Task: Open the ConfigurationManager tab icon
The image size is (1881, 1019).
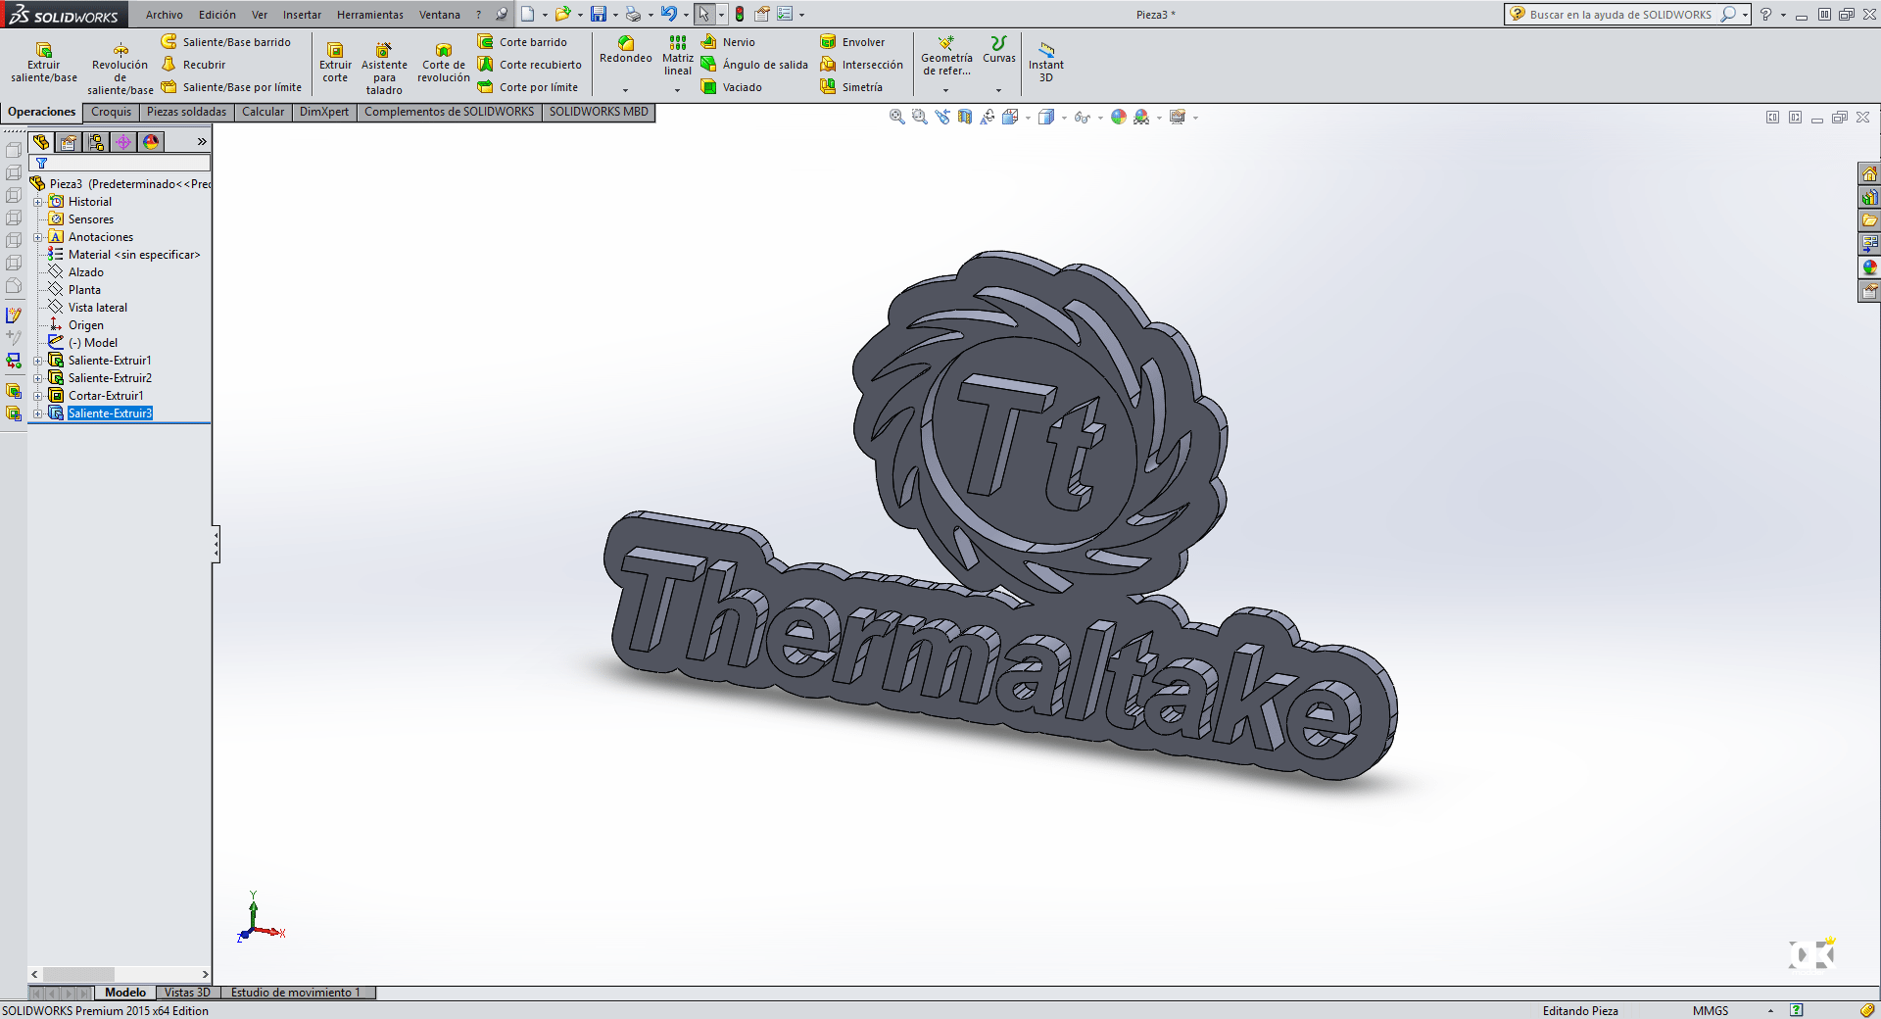Action: pyautogui.click(x=96, y=142)
